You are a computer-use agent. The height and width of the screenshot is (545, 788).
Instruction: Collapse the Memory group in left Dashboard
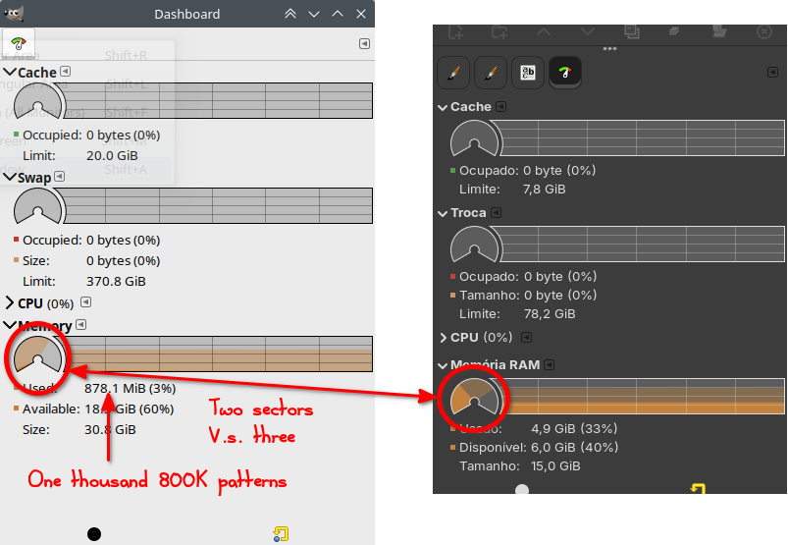coord(10,325)
